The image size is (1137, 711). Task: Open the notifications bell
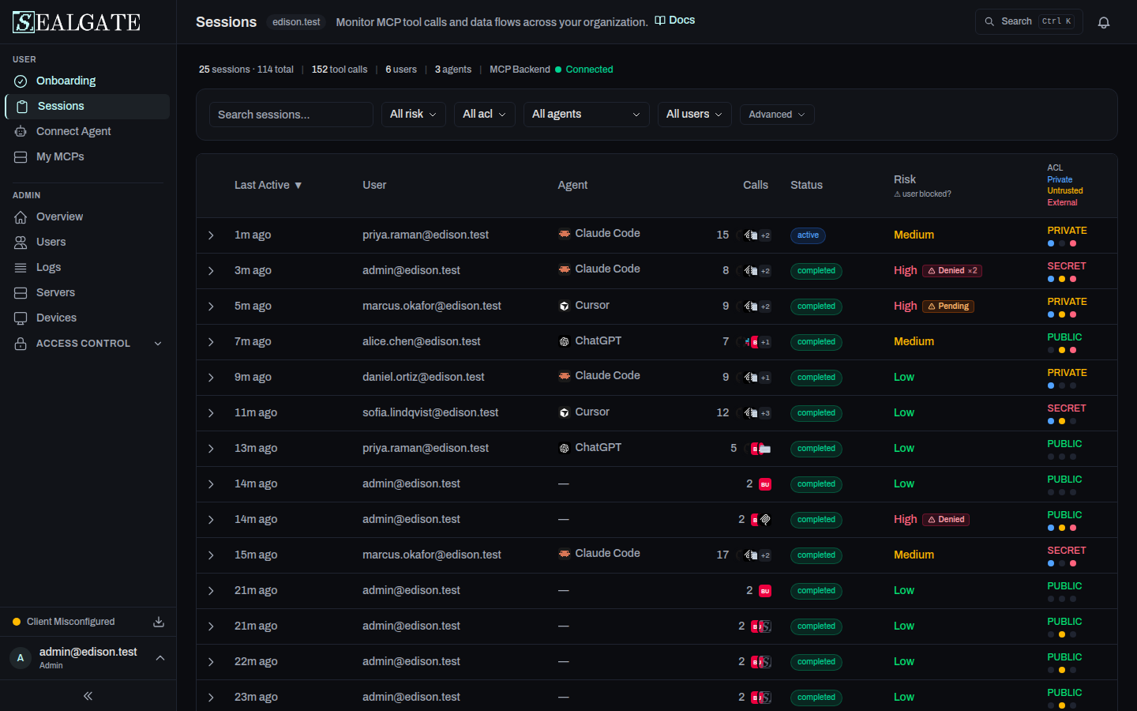pos(1104,22)
